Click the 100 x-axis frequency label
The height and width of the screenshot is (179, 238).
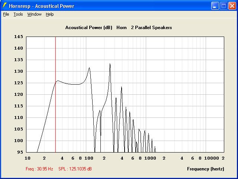(89, 158)
